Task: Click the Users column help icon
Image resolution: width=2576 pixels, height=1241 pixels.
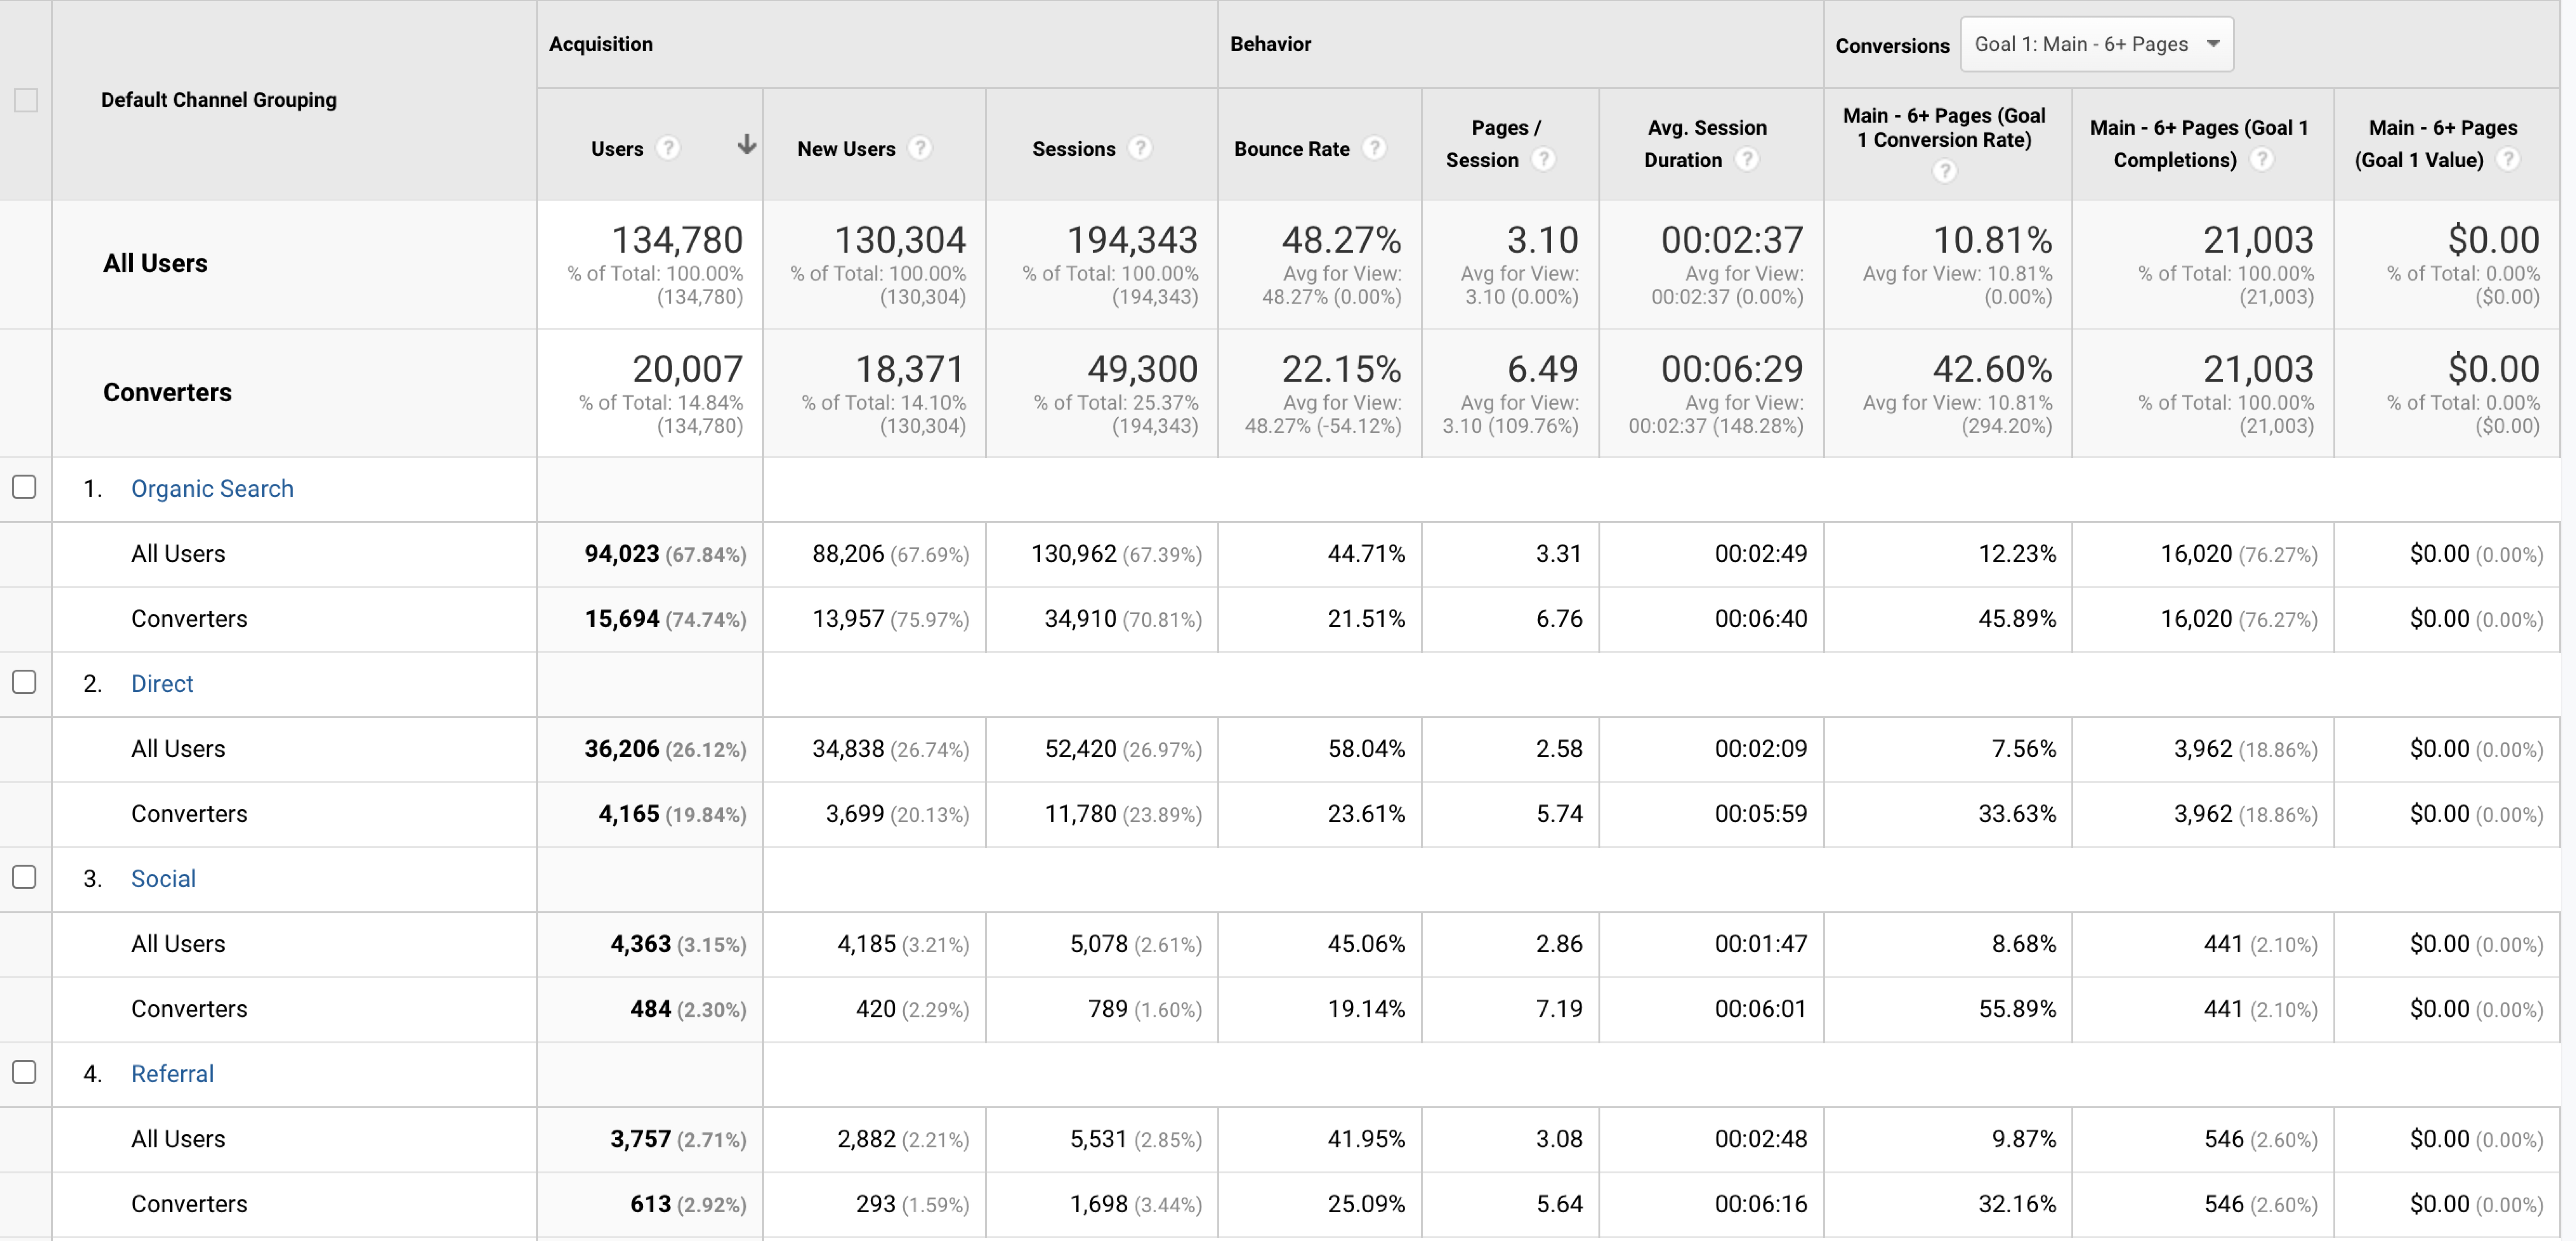Action: tap(668, 148)
